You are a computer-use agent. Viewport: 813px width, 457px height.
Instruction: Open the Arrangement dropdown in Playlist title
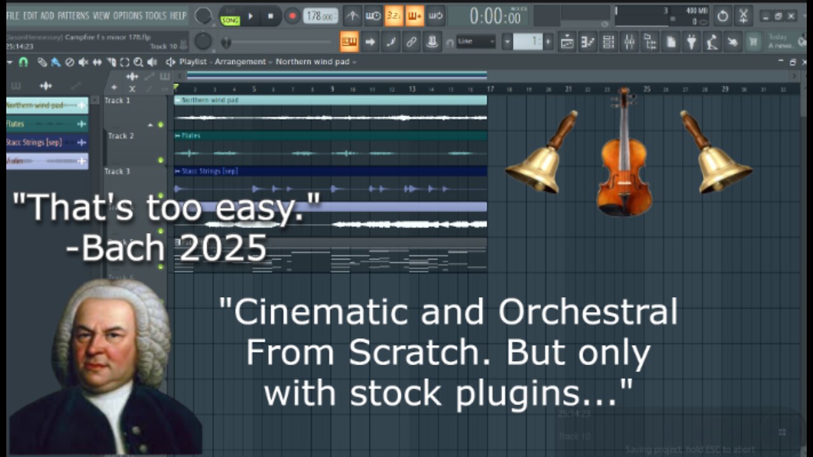pos(243,62)
